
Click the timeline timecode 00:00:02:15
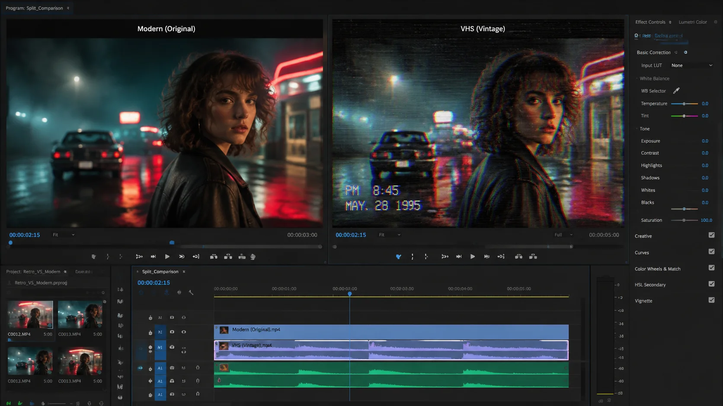[x=154, y=283]
